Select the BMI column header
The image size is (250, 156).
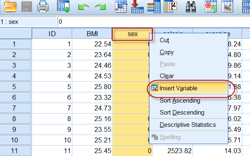point(92,34)
